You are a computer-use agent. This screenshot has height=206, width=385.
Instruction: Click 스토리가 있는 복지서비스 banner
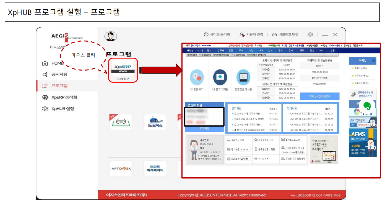point(324,150)
